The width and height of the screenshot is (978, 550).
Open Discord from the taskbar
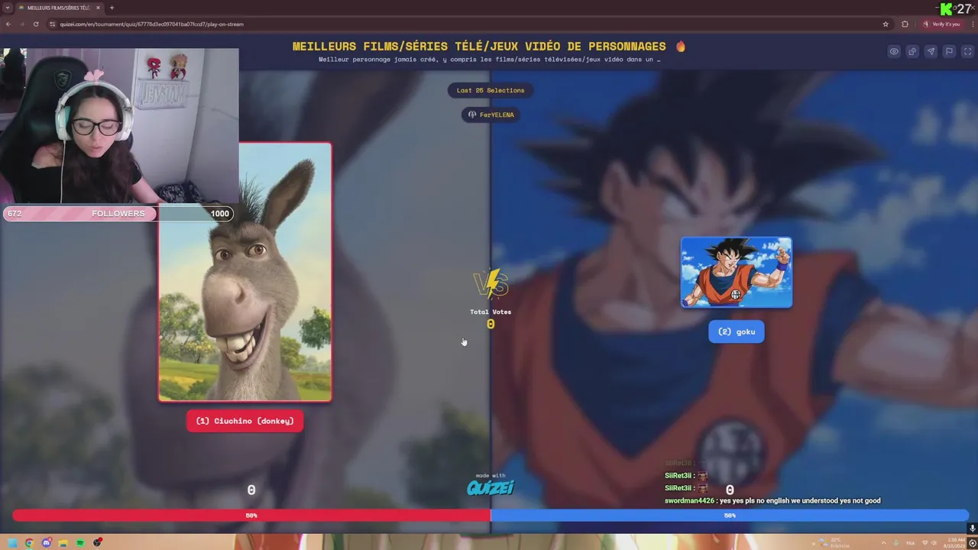[47, 543]
